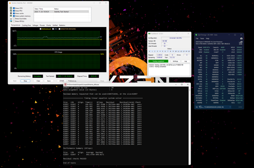Click the Stress cache icon

[x=11, y=13]
